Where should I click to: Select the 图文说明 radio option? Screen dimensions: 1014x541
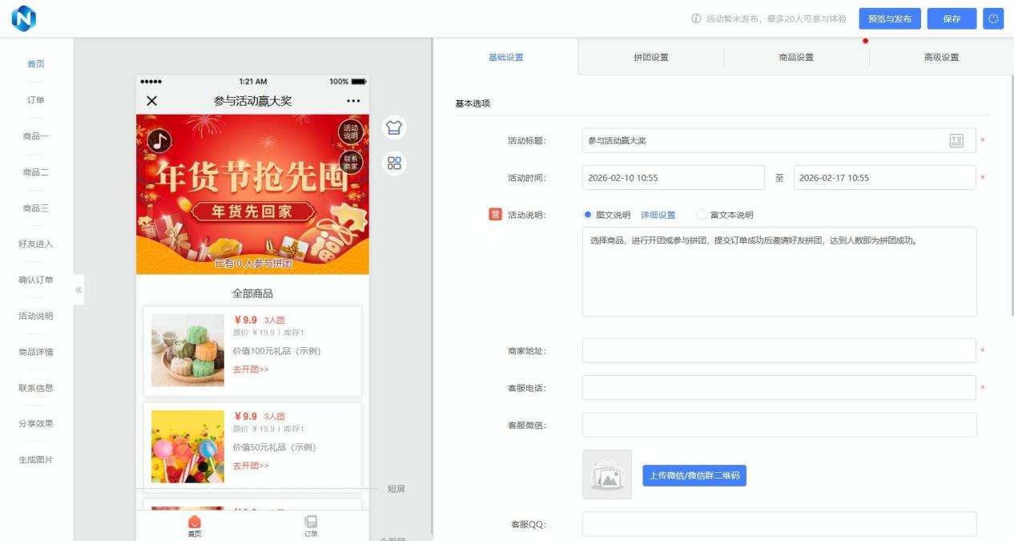pos(588,215)
